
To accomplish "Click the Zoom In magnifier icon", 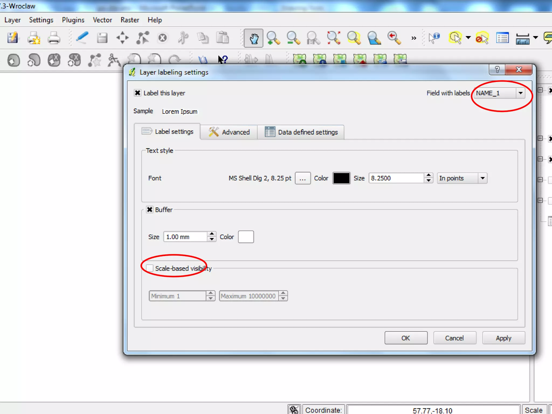I will coord(273,38).
